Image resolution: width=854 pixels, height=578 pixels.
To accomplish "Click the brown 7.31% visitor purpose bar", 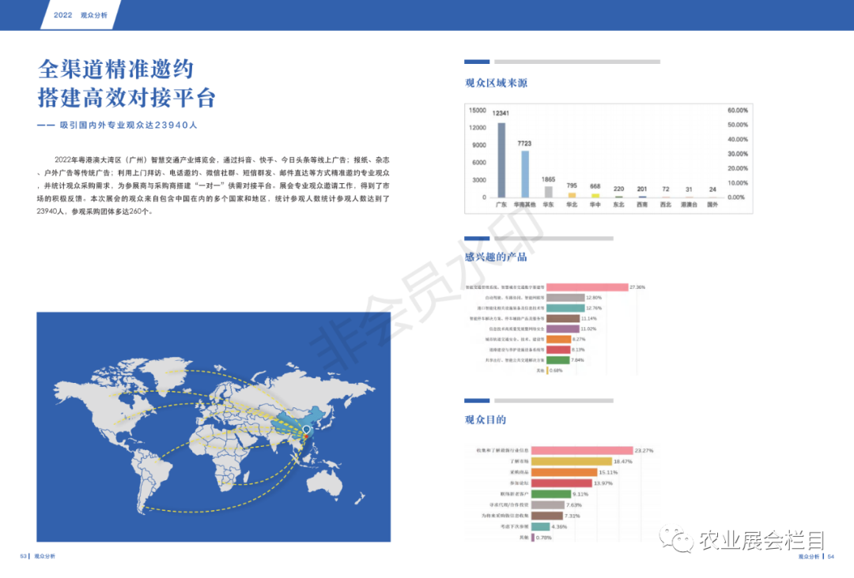I will click(547, 516).
